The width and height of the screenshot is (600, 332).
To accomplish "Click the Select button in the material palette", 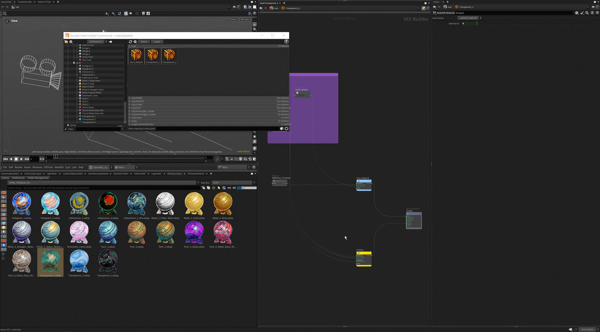I will [144, 41].
